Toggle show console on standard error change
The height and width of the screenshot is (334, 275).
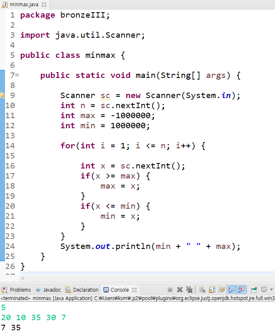[x=241, y=290]
